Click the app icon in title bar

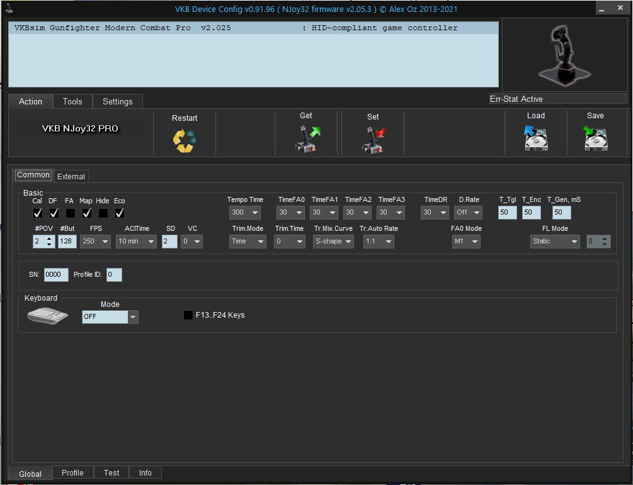[8, 8]
